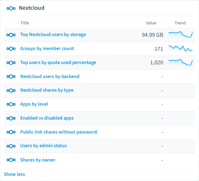199x181 pixels.
Task: Click the icon beside Top Nextcloud users by storage
Action: point(11,35)
